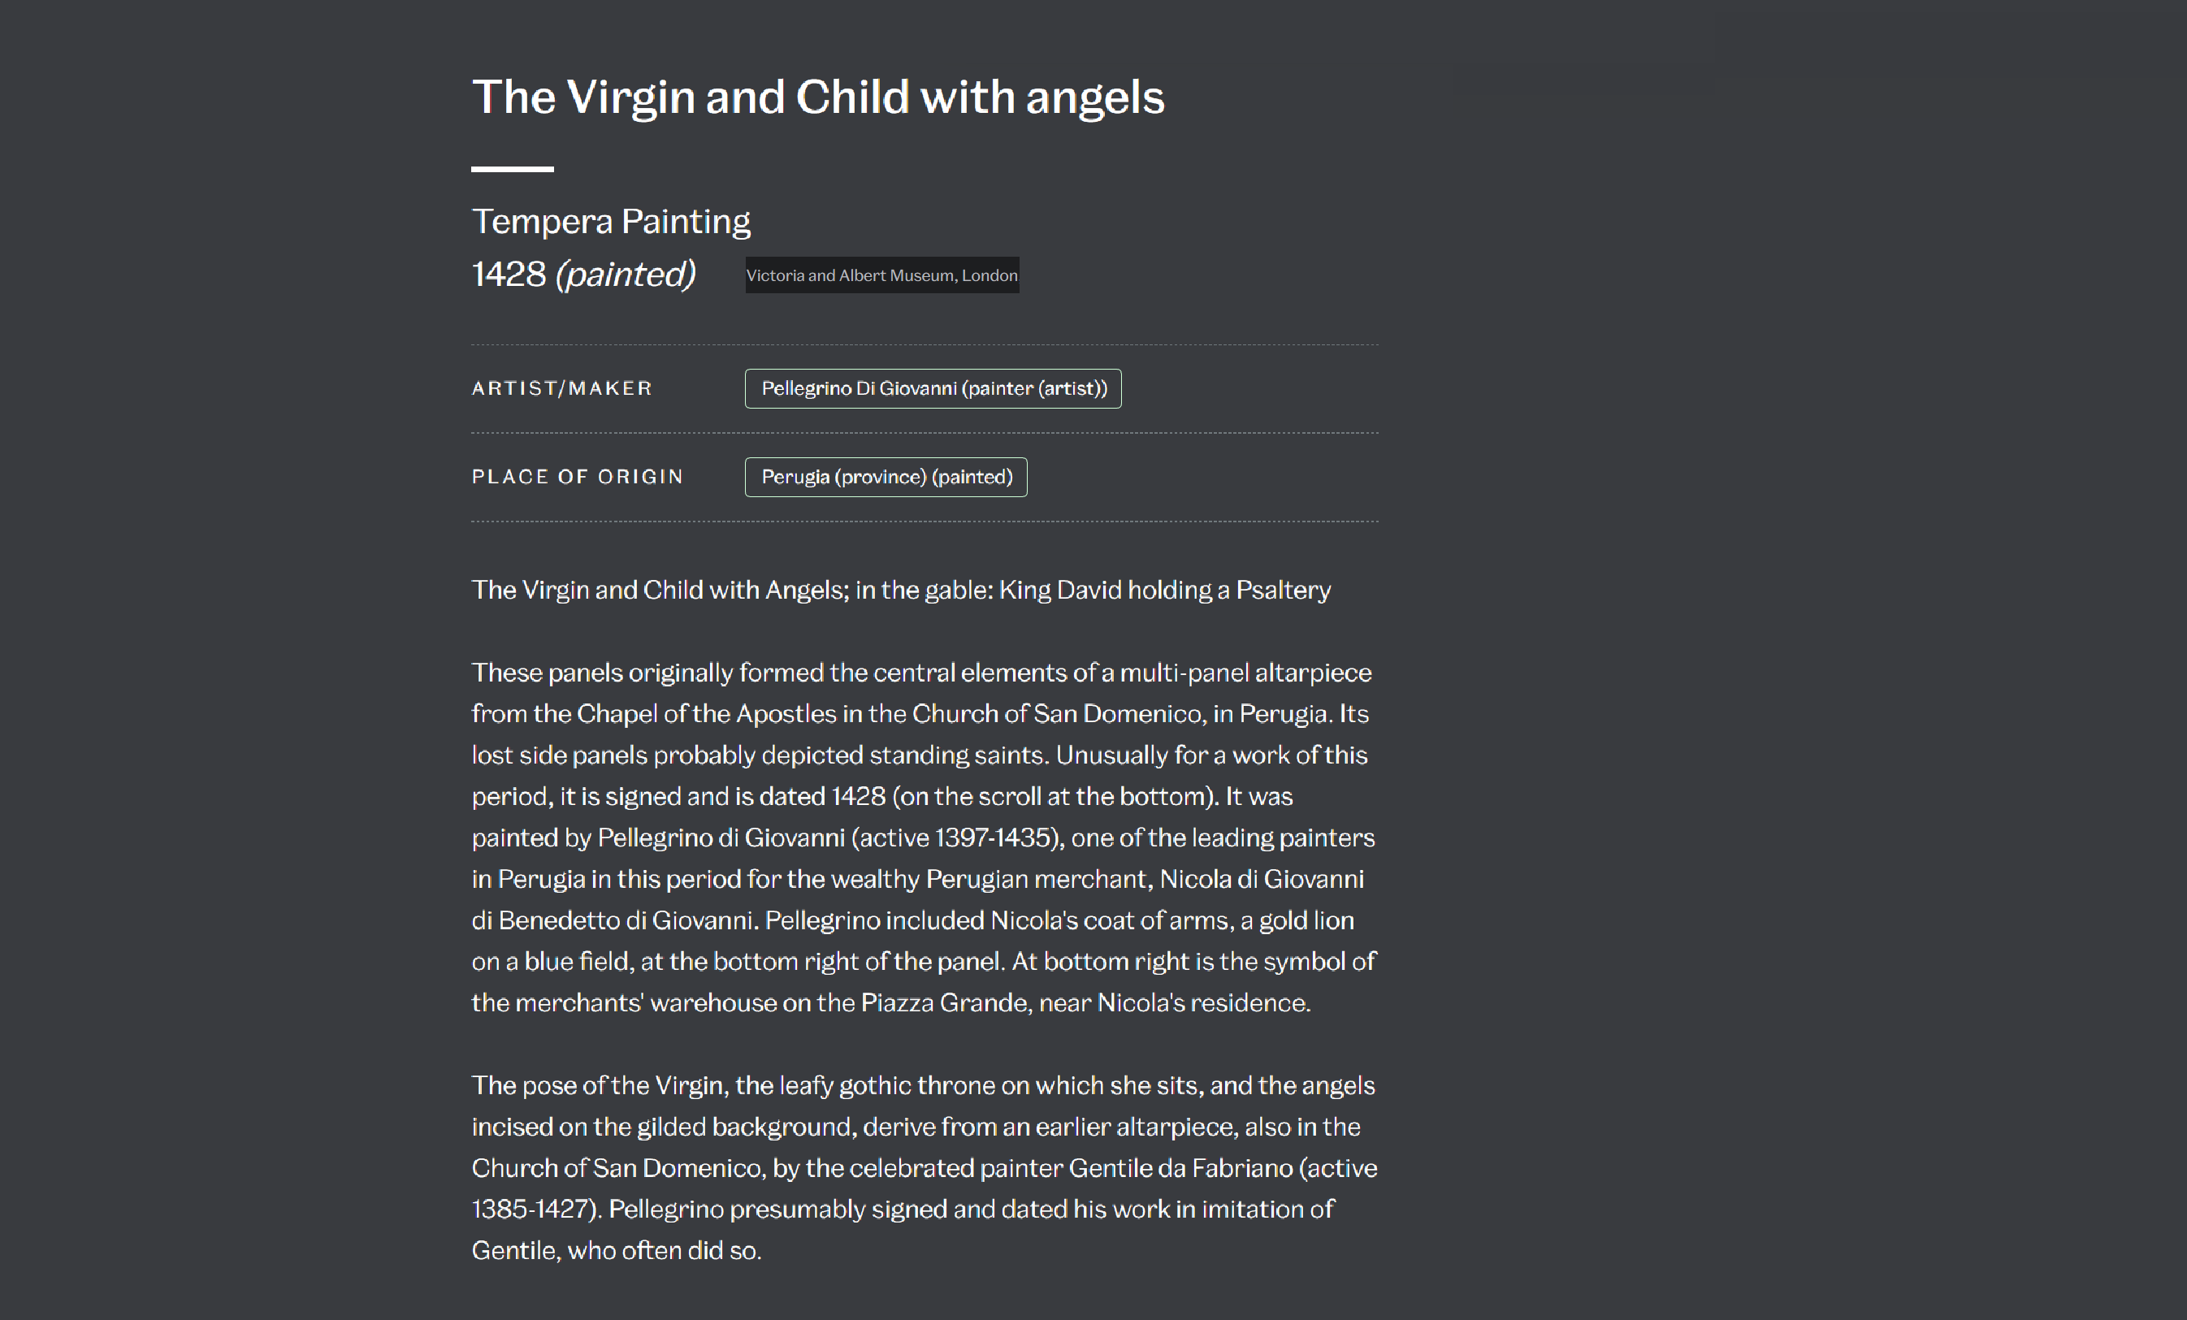Open the Perugia (province) place tag
The width and height of the screenshot is (2187, 1320).
(x=886, y=477)
